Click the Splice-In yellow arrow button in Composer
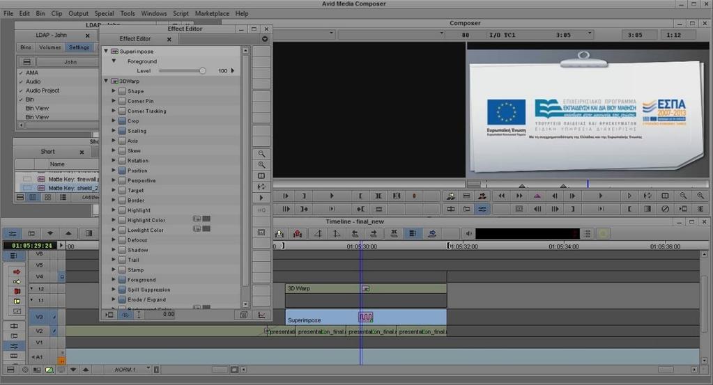Screen dimensions: 713x385 pos(450,196)
